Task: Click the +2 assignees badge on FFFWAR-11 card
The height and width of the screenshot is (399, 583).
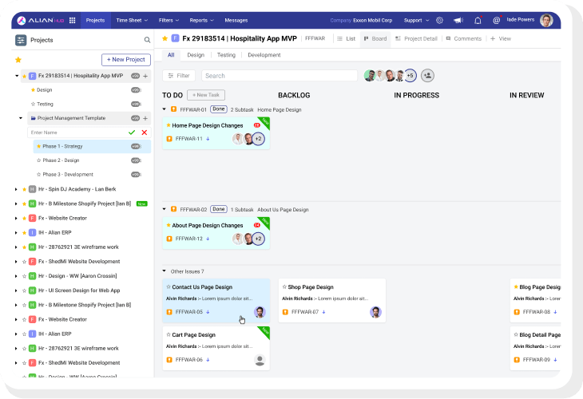Action: pos(259,139)
